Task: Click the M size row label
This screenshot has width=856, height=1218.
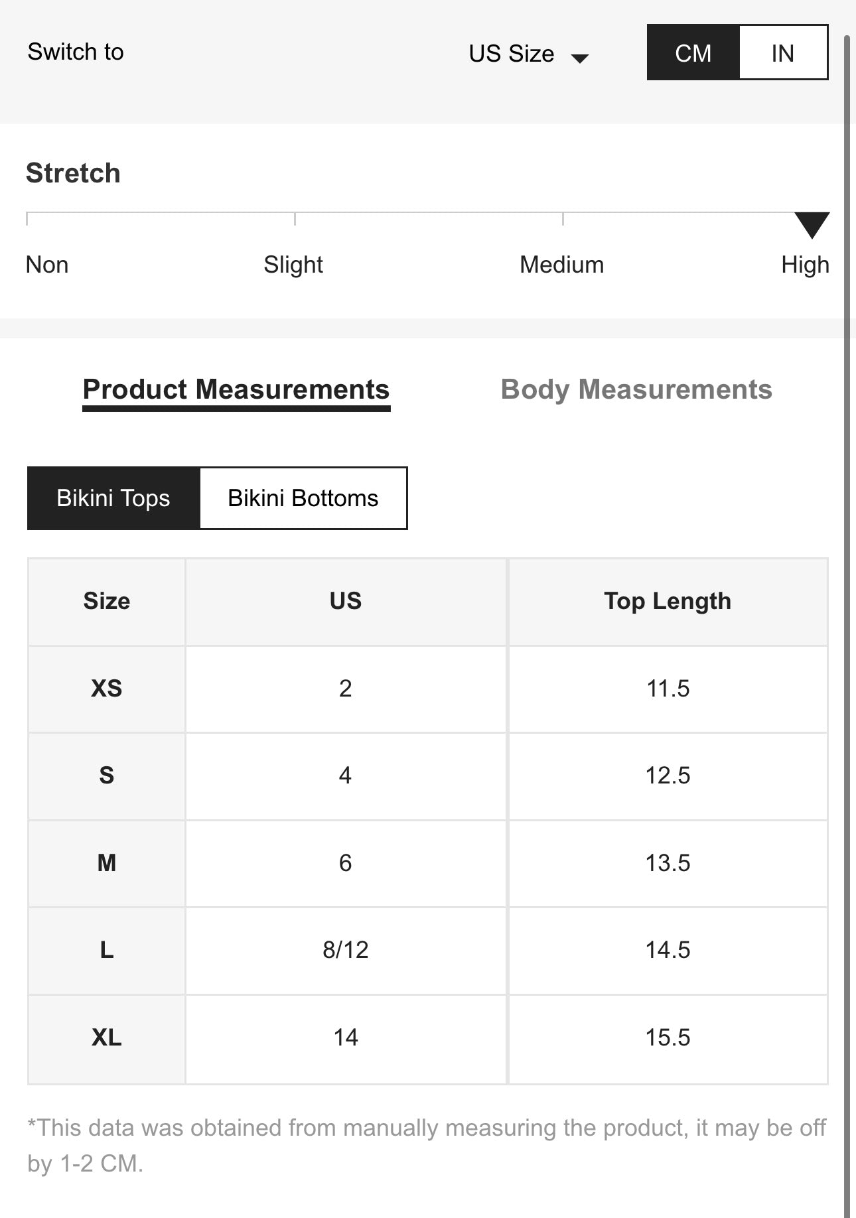Action: [107, 863]
